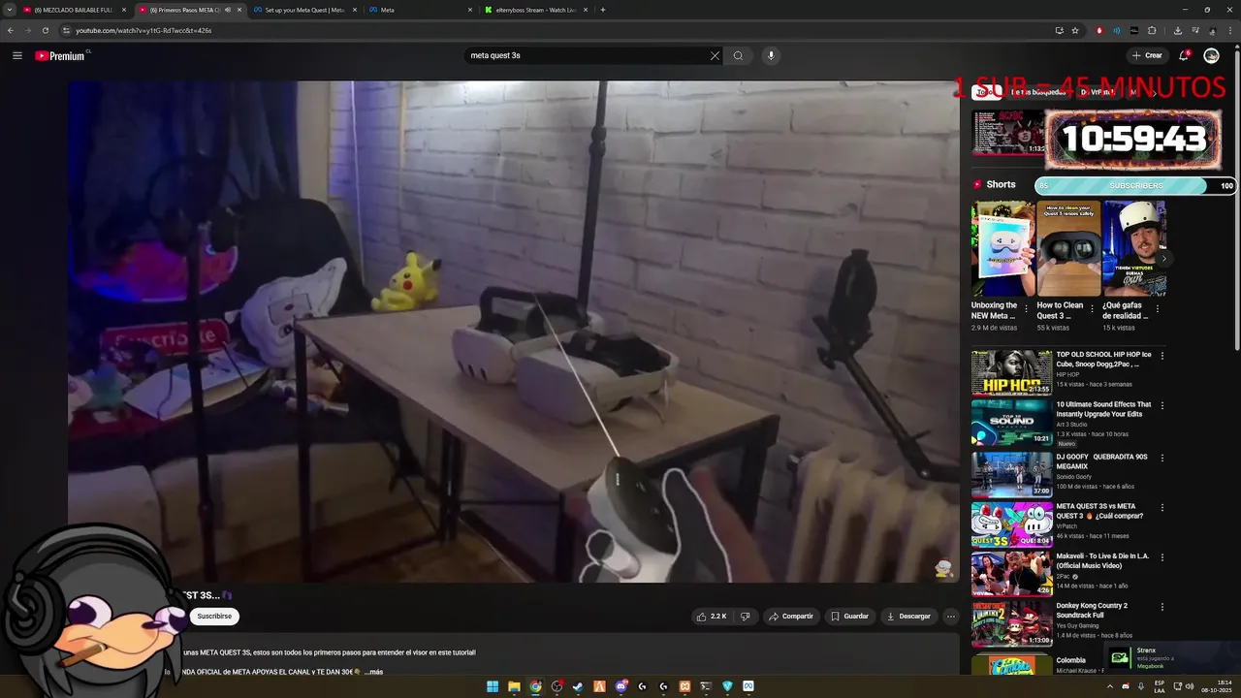Install app icon in address bar
This screenshot has height=698, width=1241.
pos(1059,30)
